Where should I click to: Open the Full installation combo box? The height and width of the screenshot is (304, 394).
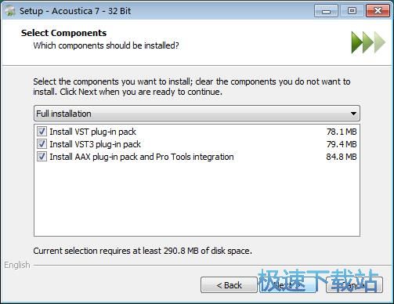coord(197,114)
